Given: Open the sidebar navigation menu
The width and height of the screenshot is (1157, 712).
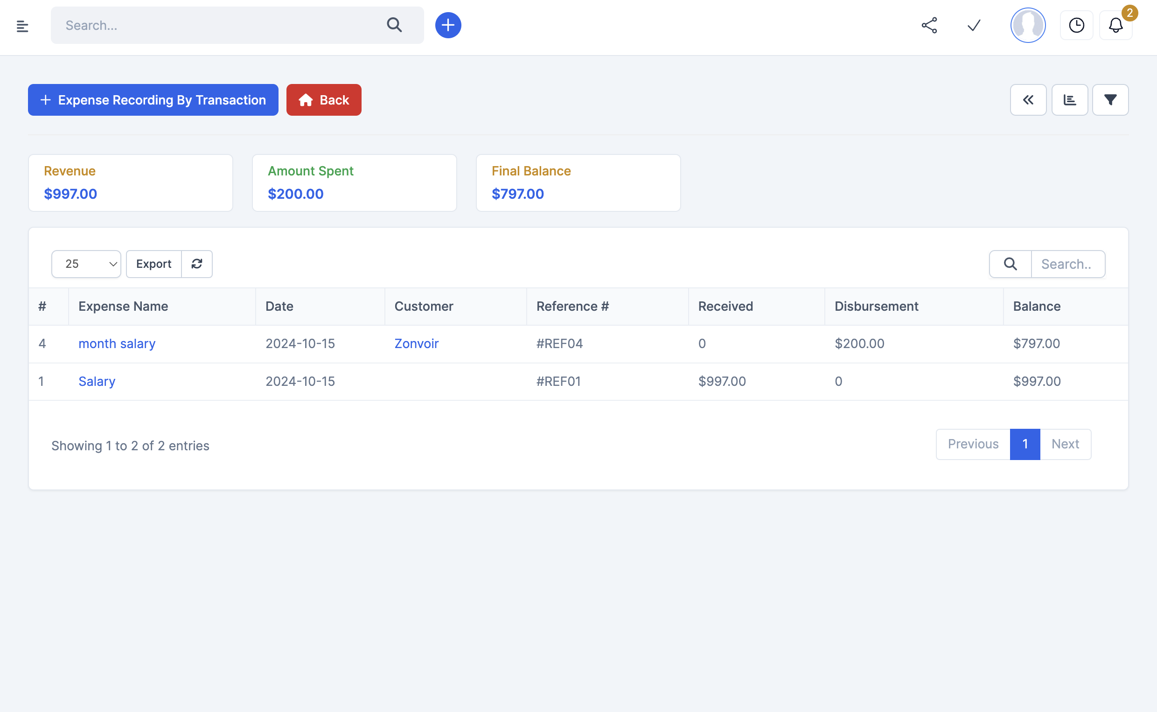Looking at the screenshot, I should (x=21, y=25).
